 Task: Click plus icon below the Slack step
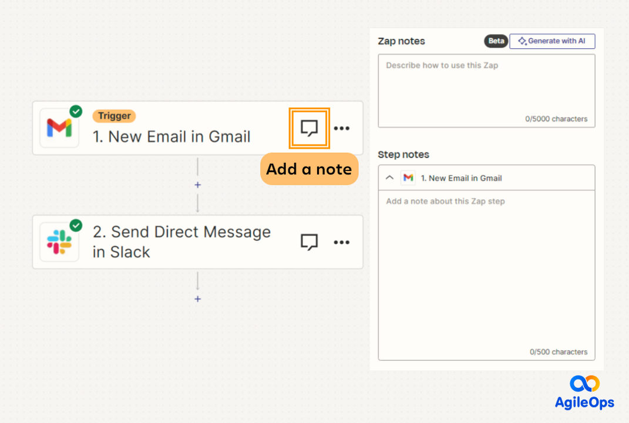(x=198, y=299)
